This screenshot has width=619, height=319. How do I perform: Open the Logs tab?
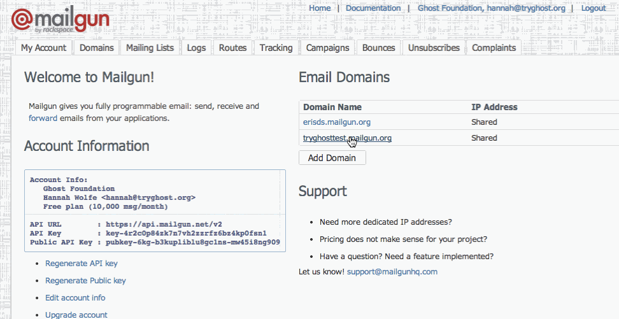coord(196,48)
